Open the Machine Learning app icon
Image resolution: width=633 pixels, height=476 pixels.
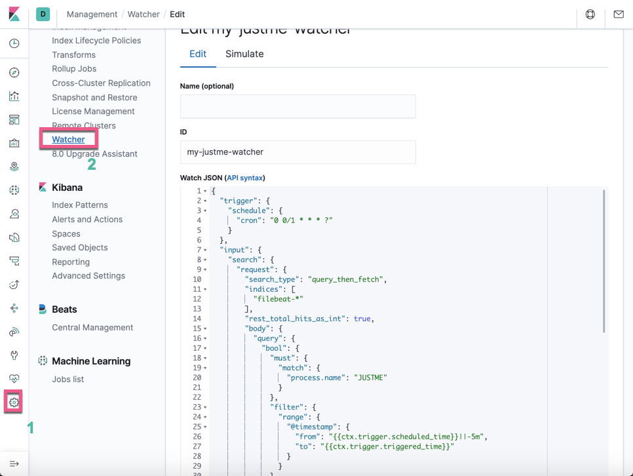[x=14, y=190]
